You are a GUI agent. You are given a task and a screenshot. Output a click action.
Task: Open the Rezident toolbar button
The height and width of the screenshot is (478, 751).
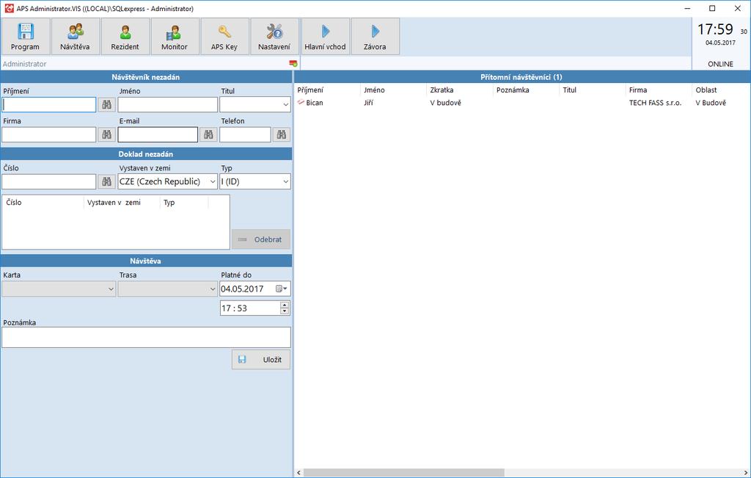(x=125, y=37)
